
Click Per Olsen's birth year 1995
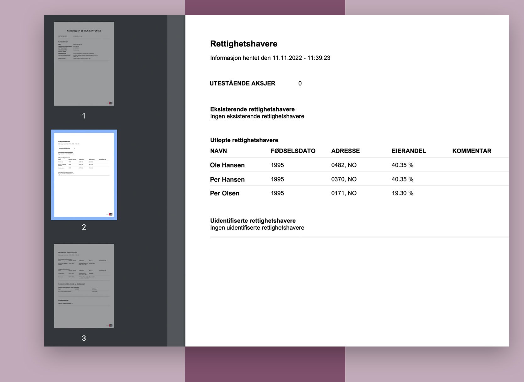click(x=277, y=193)
